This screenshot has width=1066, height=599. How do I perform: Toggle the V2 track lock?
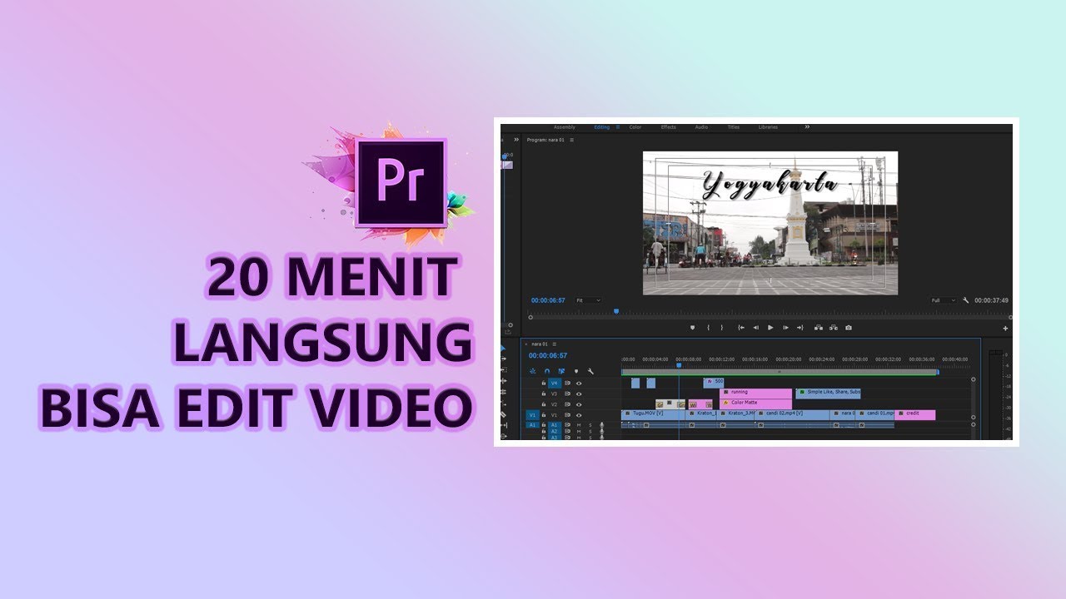pyautogui.click(x=544, y=404)
